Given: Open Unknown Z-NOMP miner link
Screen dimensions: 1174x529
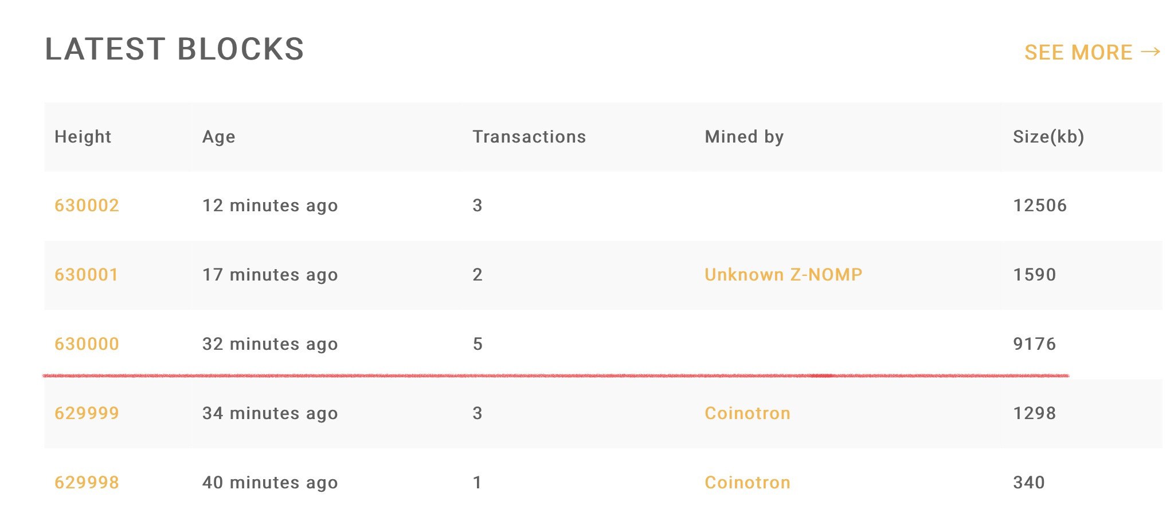Looking at the screenshot, I should pyautogui.click(x=783, y=275).
